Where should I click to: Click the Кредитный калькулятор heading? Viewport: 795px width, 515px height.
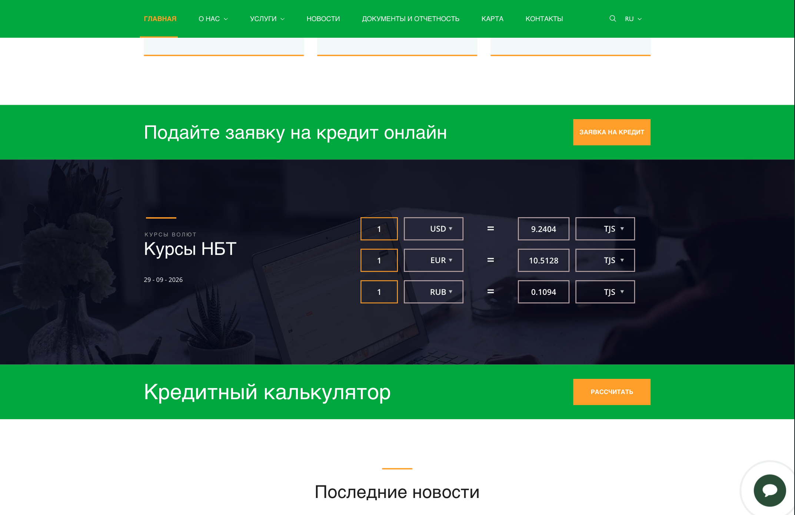(x=267, y=392)
